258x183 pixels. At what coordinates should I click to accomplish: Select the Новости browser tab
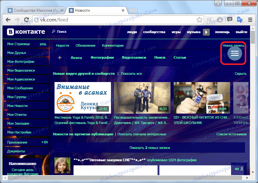click(96, 10)
